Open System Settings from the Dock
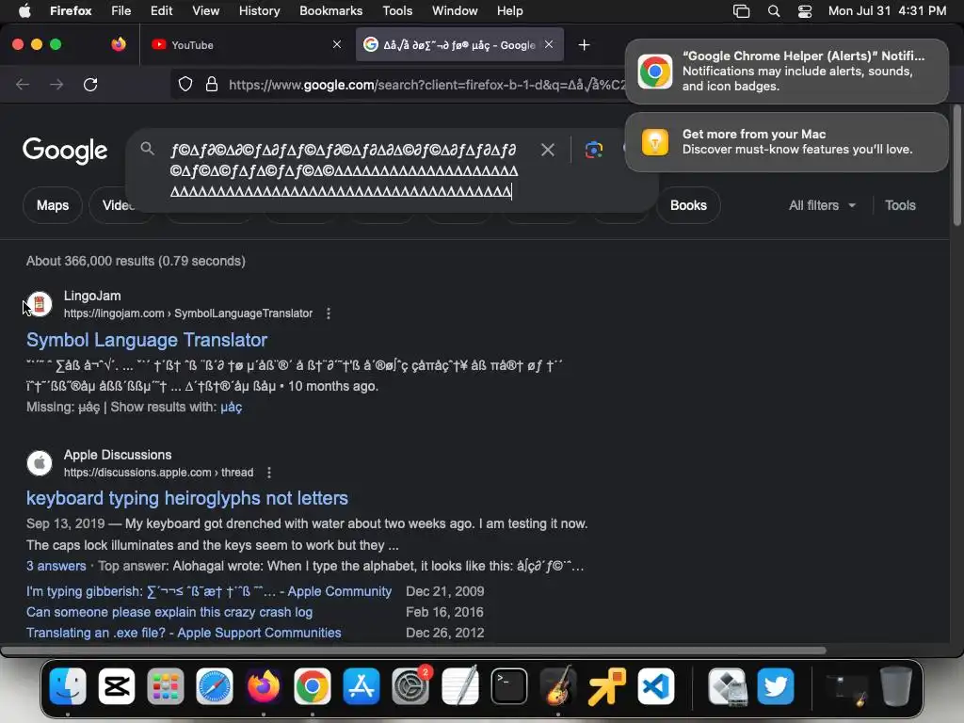The width and height of the screenshot is (964, 723). (x=410, y=686)
